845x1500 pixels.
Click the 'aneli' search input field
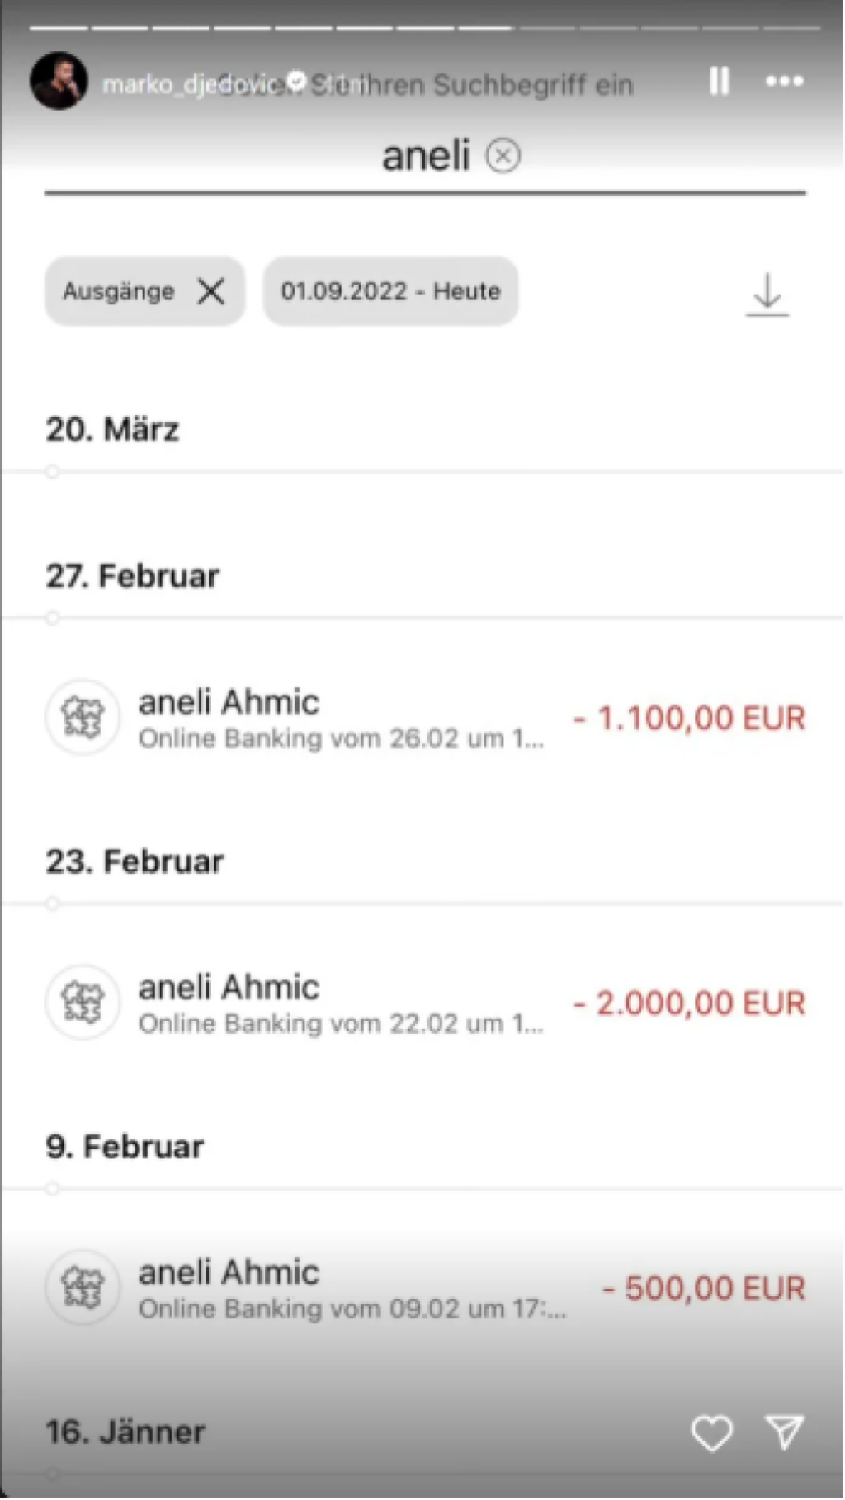point(424,156)
